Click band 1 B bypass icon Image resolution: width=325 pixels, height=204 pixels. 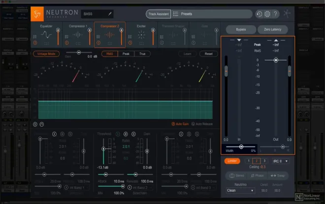[62, 134]
